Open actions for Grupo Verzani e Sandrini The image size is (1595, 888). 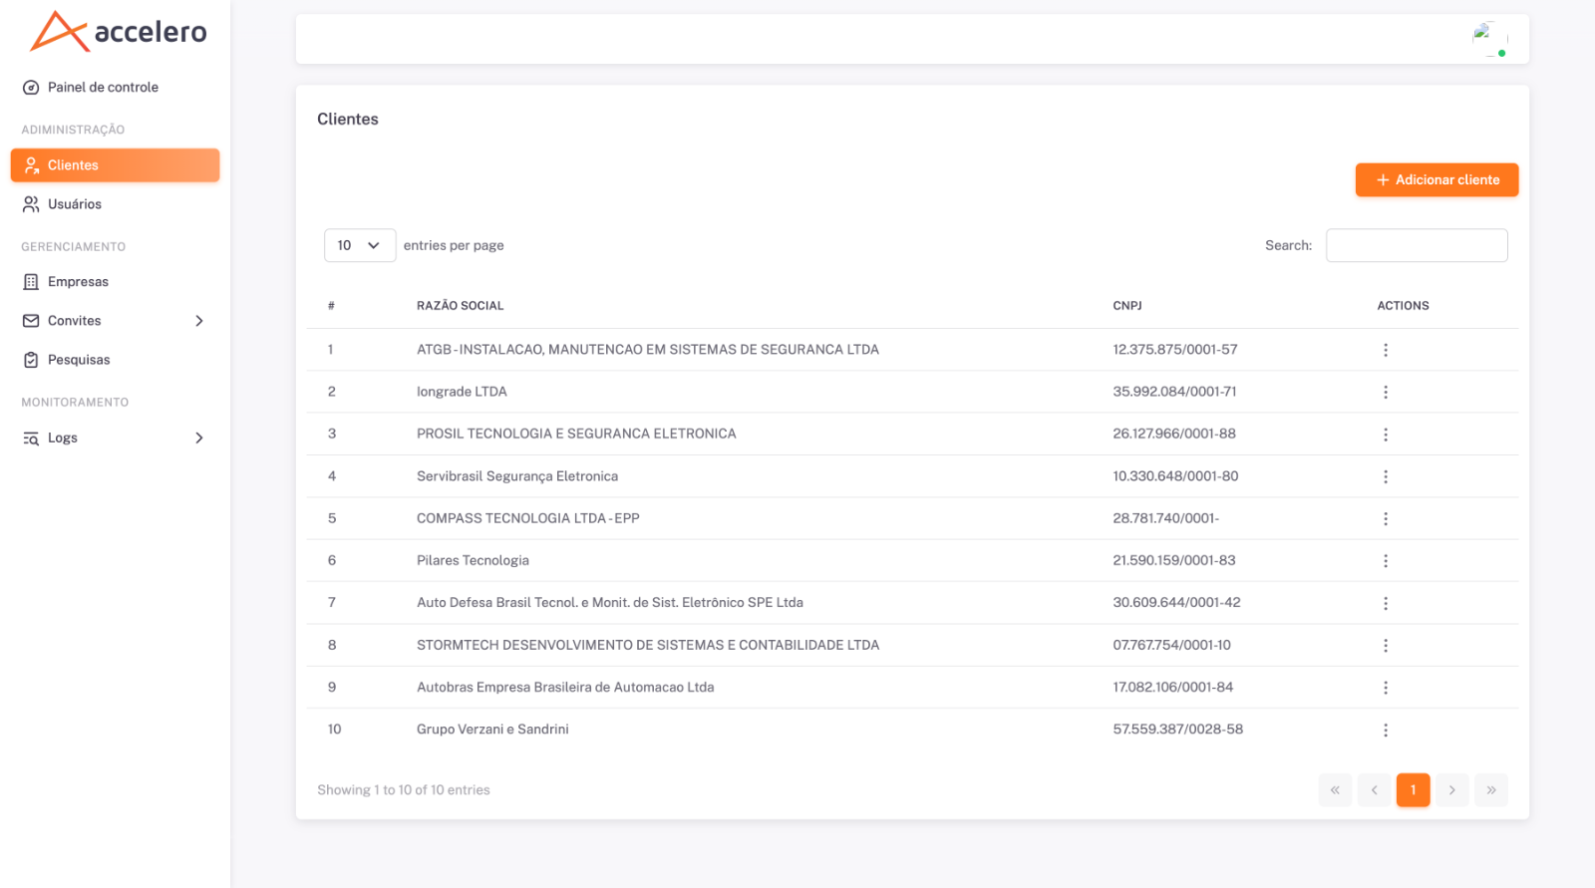pos(1385,731)
